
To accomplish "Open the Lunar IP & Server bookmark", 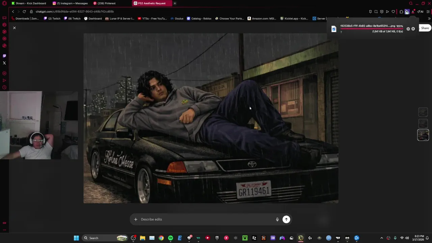I will coord(119,19).
